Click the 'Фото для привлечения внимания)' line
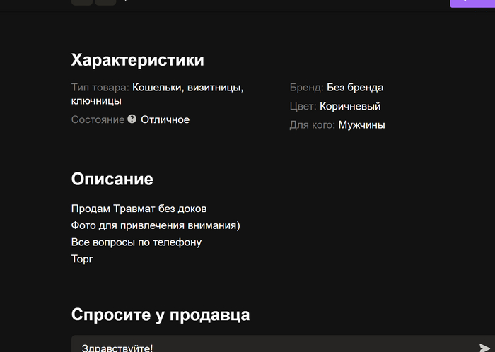 click(x=156, y=225)
